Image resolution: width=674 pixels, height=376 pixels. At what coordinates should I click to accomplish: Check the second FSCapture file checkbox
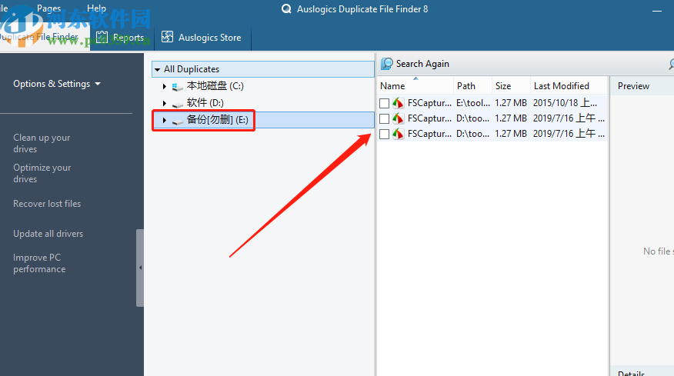tap(384, 118)
